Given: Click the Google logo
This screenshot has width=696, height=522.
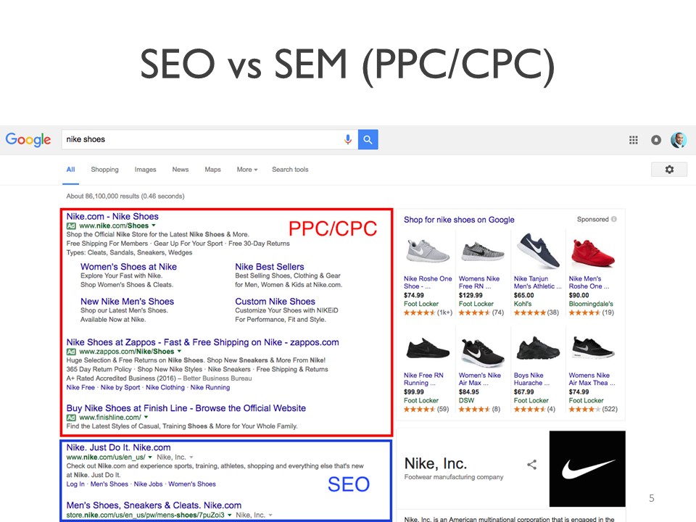Looking at the screenshot, I should click(28, 140).
